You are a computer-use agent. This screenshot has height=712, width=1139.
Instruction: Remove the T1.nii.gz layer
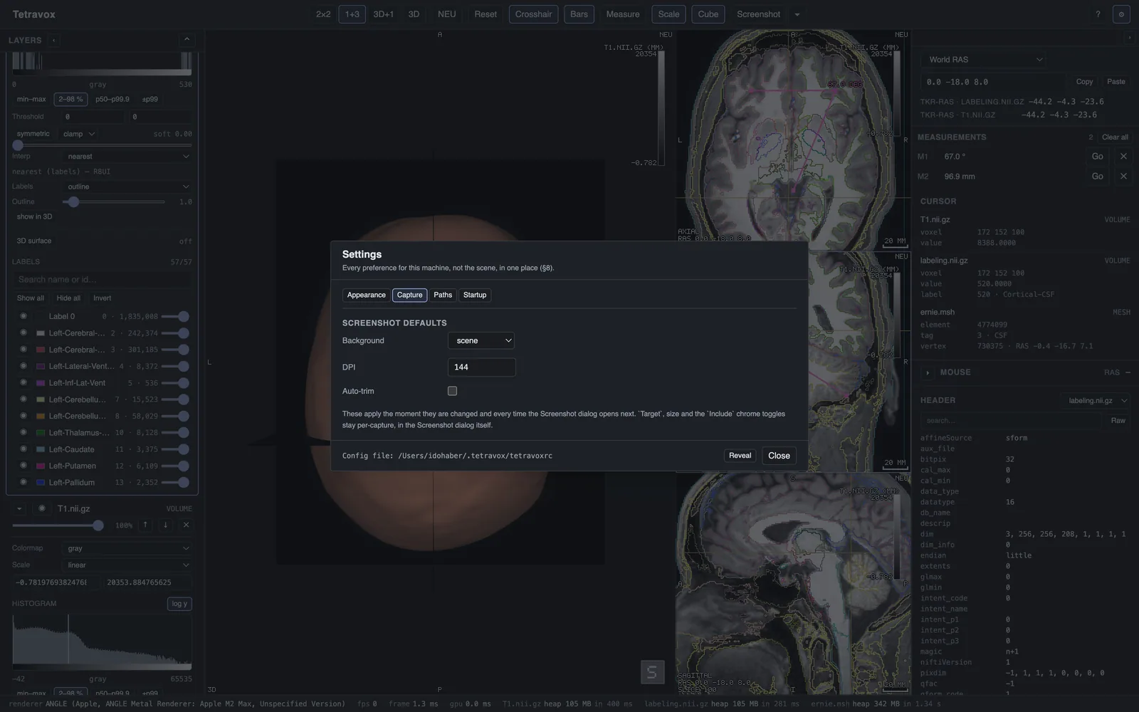click(x=186, y=525)
